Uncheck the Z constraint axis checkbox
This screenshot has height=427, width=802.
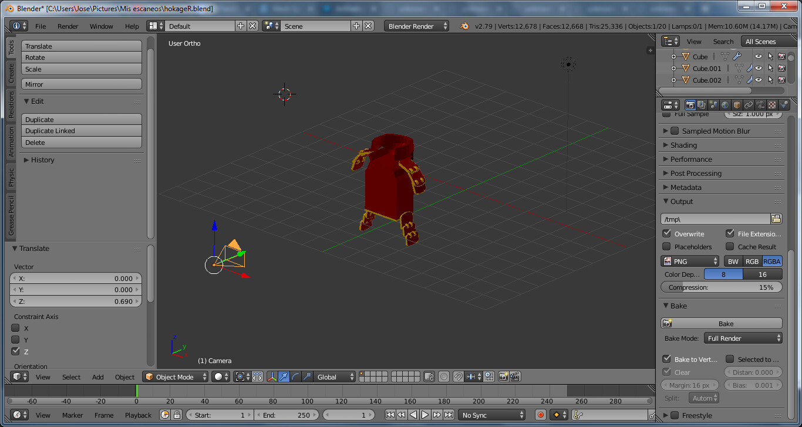click(16, 351)
